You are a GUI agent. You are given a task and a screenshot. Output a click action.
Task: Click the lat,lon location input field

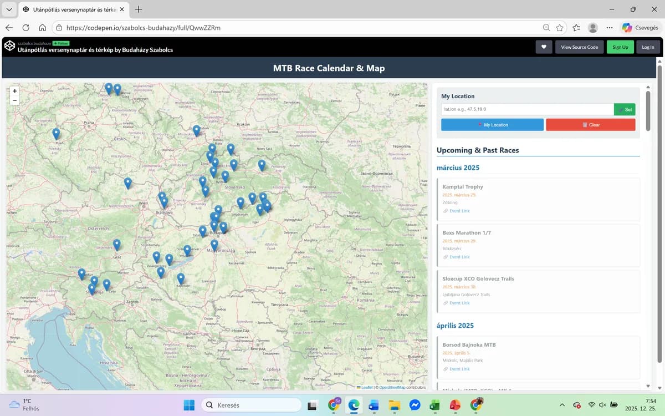[x=528, y=109]
